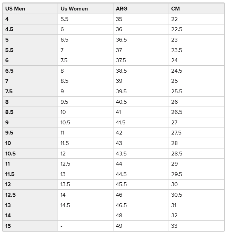Select the CM 26.5 cell
Viewport: 229px width, 233px height.
tap(197, 112)
